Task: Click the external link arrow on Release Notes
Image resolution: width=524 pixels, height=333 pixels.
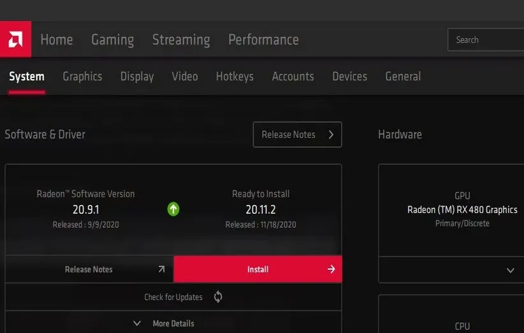Action: [x=161, y=269]
